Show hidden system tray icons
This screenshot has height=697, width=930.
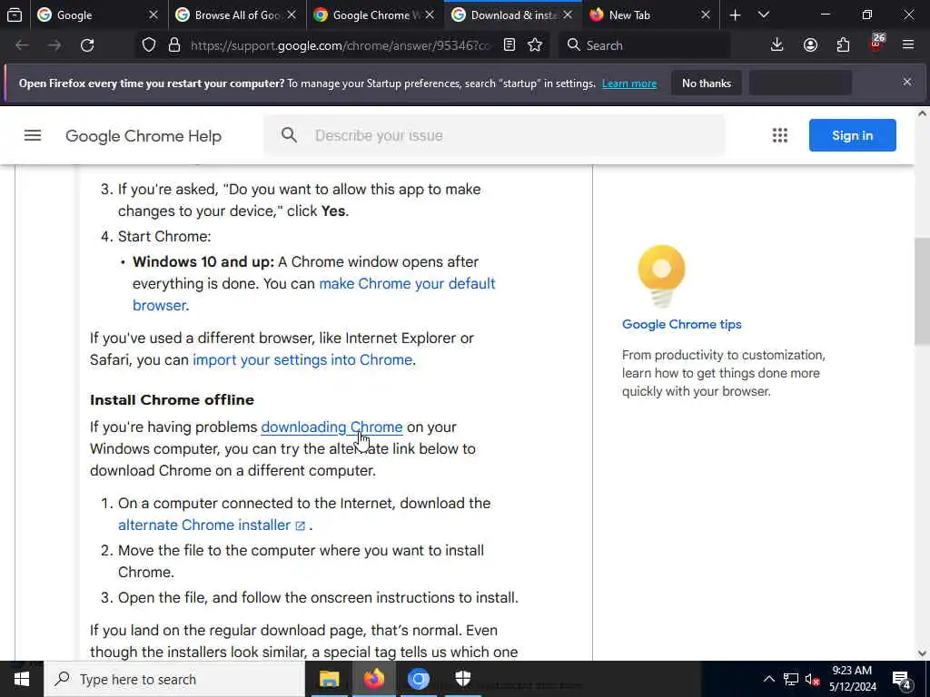click(768, 679)
